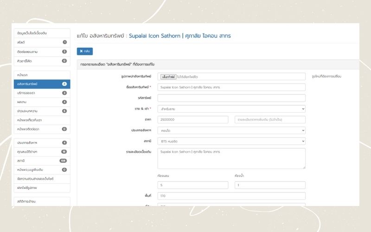Open ข้อมูลเว็บไซต์เบื้องต้น in the sidebar
371x232 pixels.
42,33
